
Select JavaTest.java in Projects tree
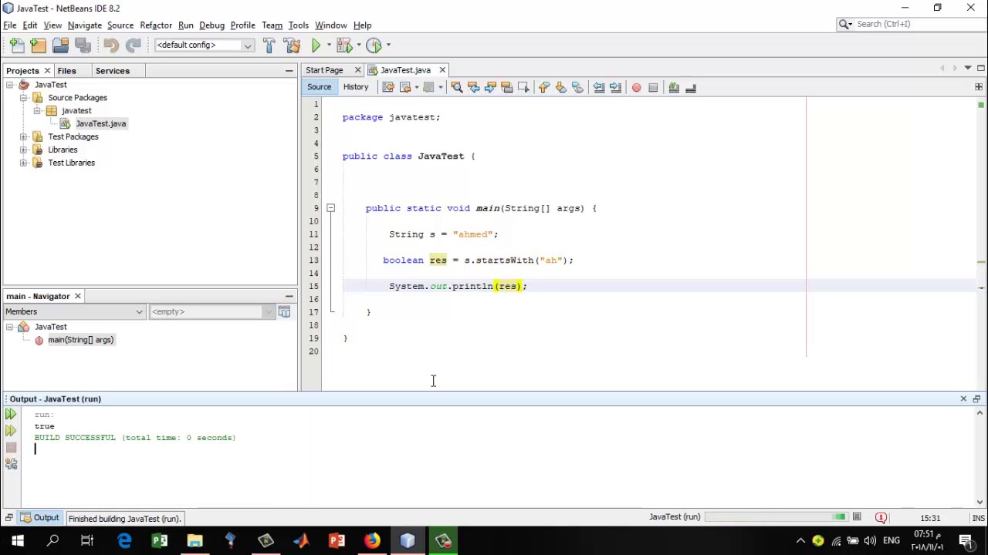pos(100,123)
